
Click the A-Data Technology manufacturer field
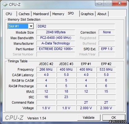tap(56, 43)
